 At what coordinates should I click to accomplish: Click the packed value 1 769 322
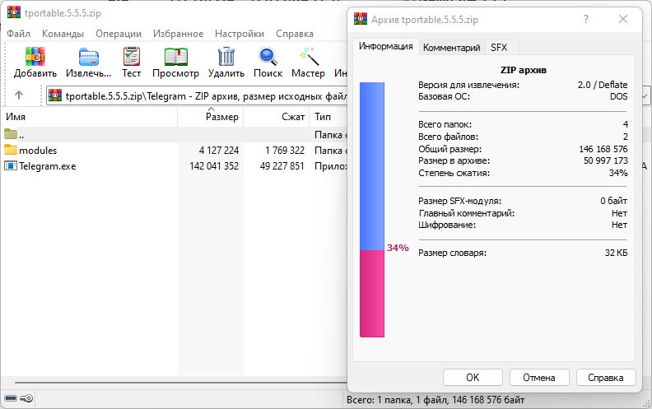(285, 150)
